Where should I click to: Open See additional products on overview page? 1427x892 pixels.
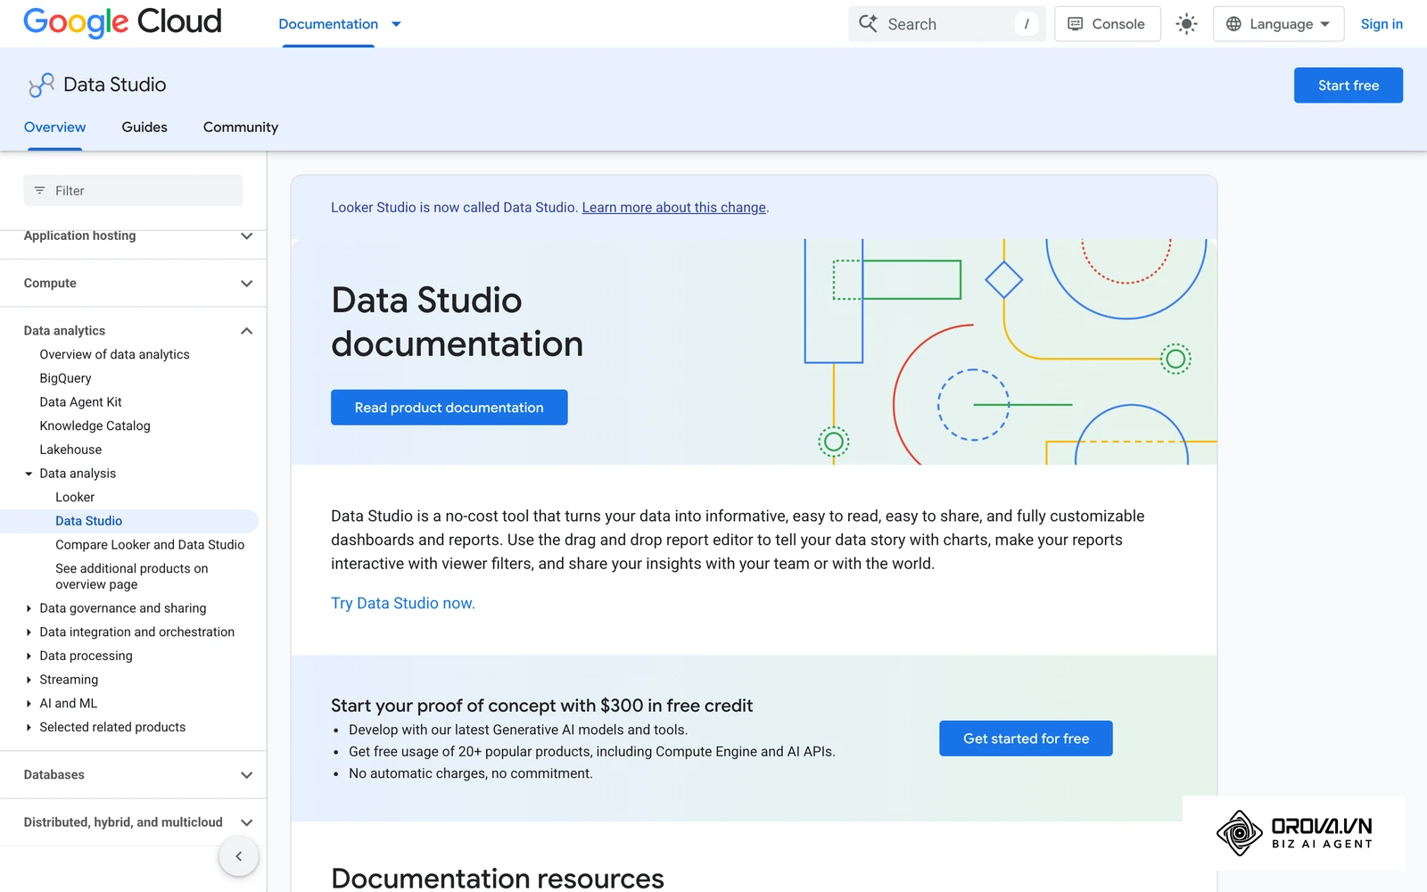click(x=131, y=577)
